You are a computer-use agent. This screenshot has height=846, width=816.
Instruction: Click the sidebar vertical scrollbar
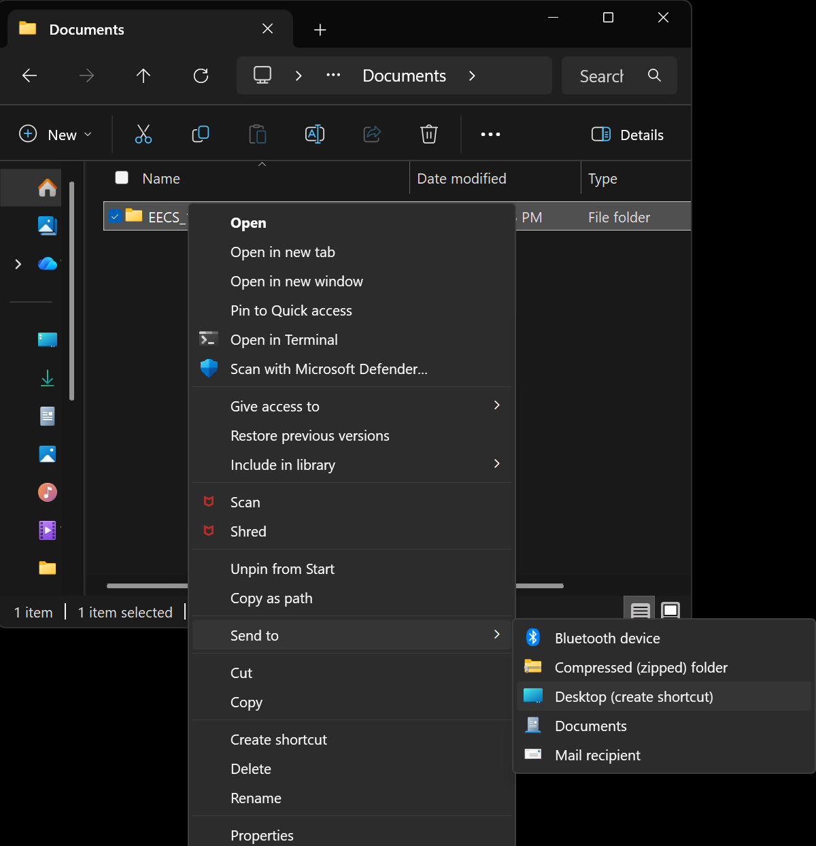[71, 291]
